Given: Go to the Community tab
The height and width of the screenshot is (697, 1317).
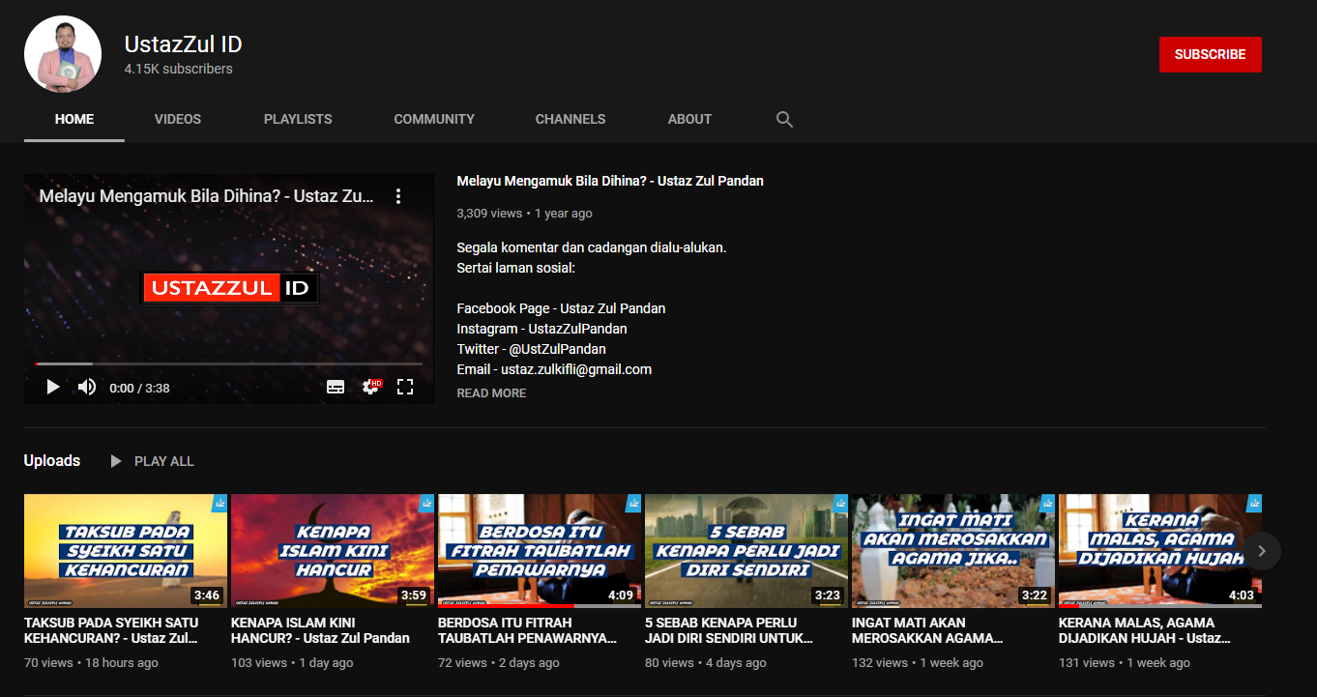Looking at the screenshot, I should [434, 119].
